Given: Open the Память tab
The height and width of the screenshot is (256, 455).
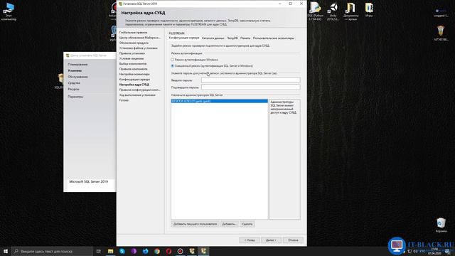Looking at the screenshot, I should click(245, 38).
